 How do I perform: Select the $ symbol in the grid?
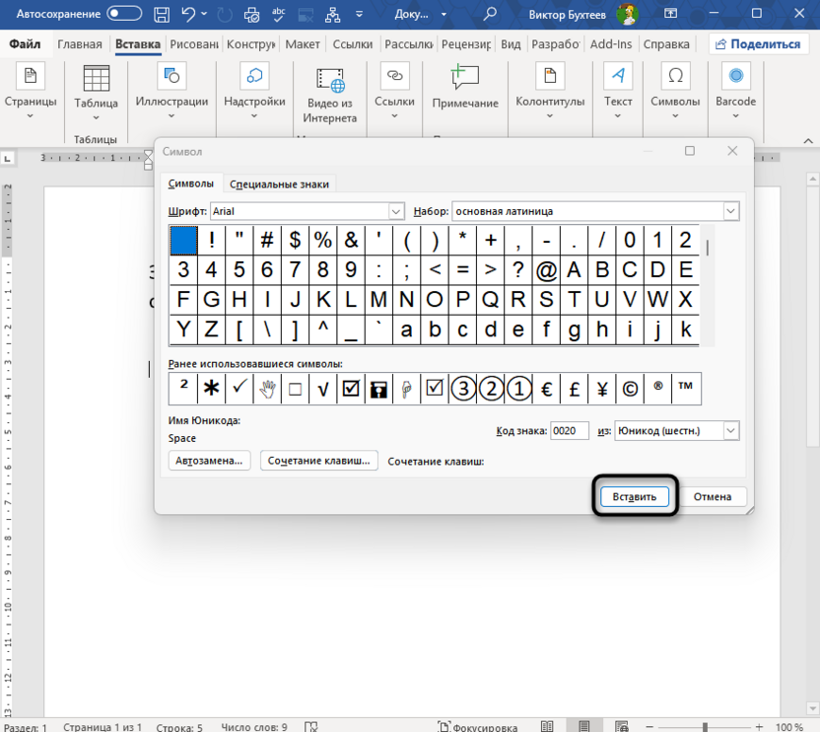295,241
